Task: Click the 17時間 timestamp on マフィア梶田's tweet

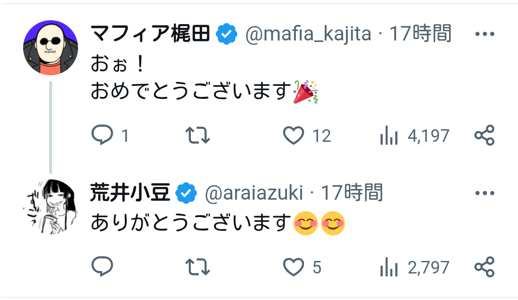Action: tap(420, 34)
